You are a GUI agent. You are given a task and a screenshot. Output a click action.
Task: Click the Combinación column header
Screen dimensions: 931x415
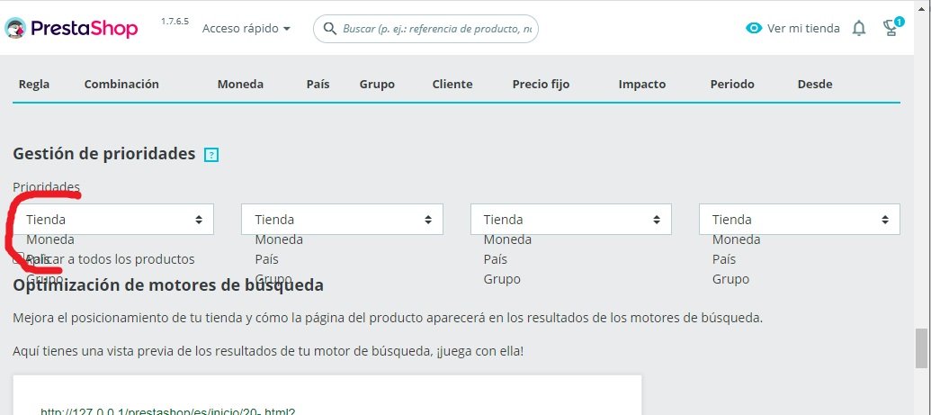[x=121, y=84]
